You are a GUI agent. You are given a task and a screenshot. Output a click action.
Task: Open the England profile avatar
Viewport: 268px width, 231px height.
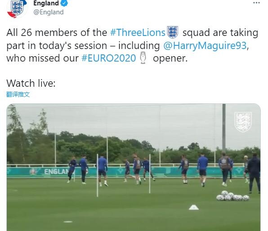pyautogui.click(x=17, y=9)
